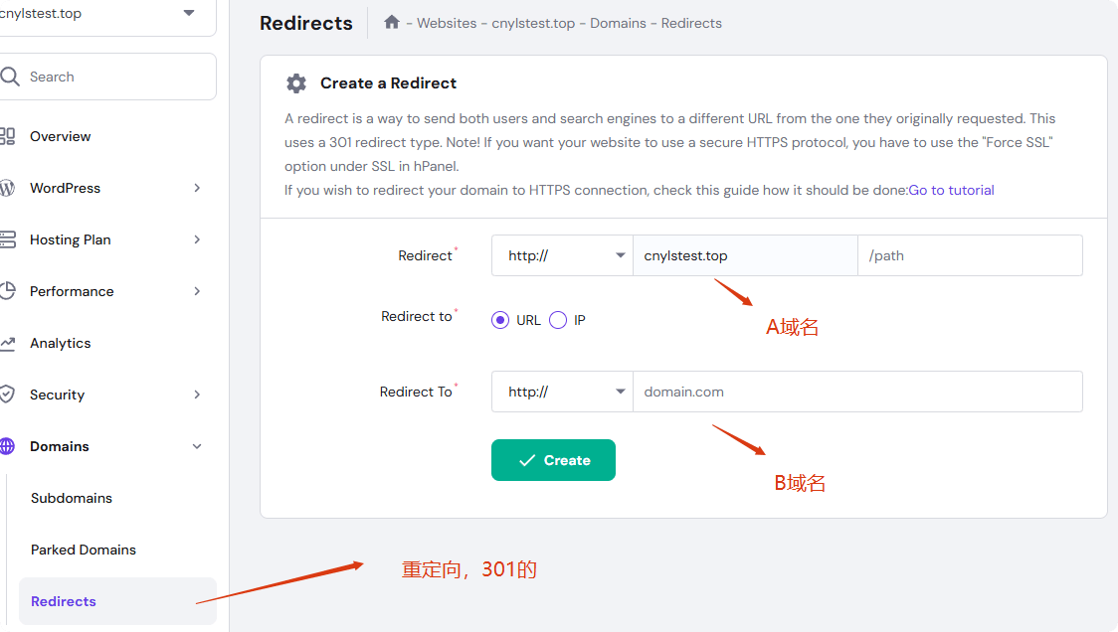This screenshot has height=632, width=1118.
Task: Click the Hosting Plan server icon
Action: click(x=7, y=239)
